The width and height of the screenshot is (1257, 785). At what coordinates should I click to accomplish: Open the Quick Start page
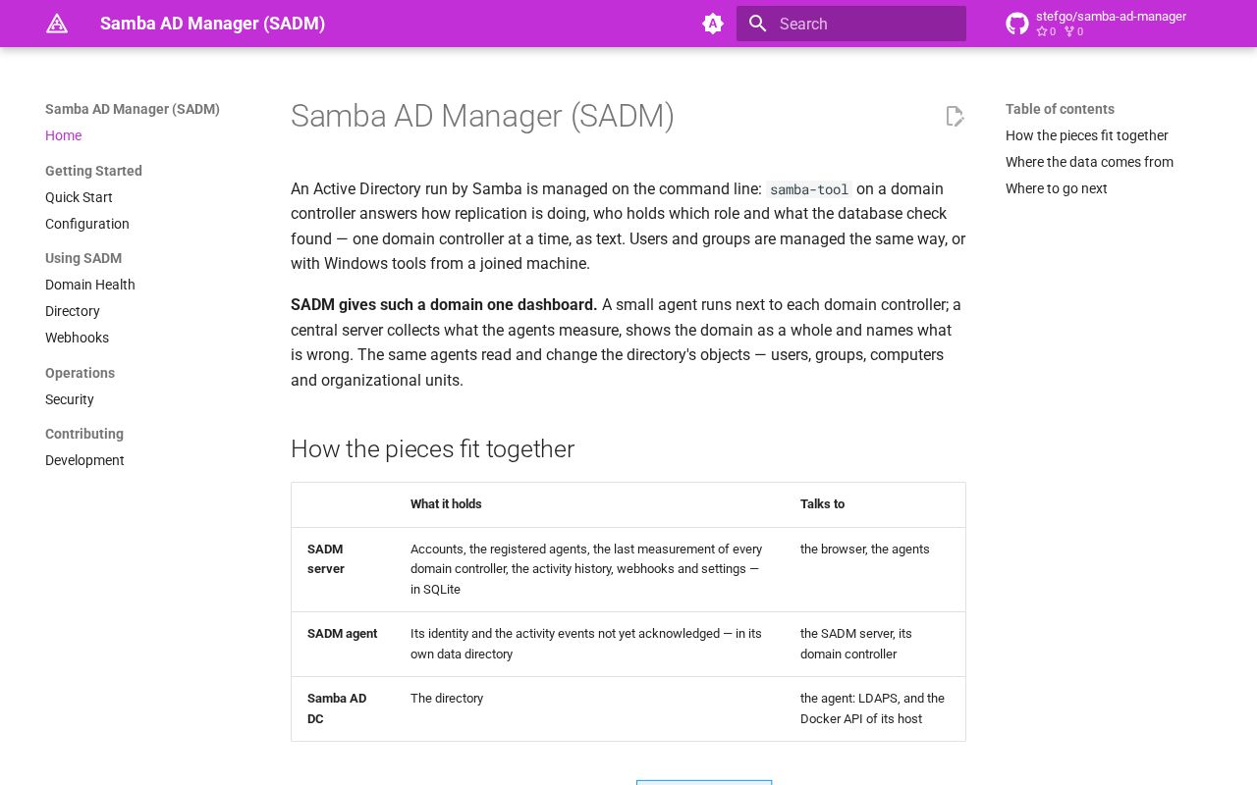click(79, 197)
